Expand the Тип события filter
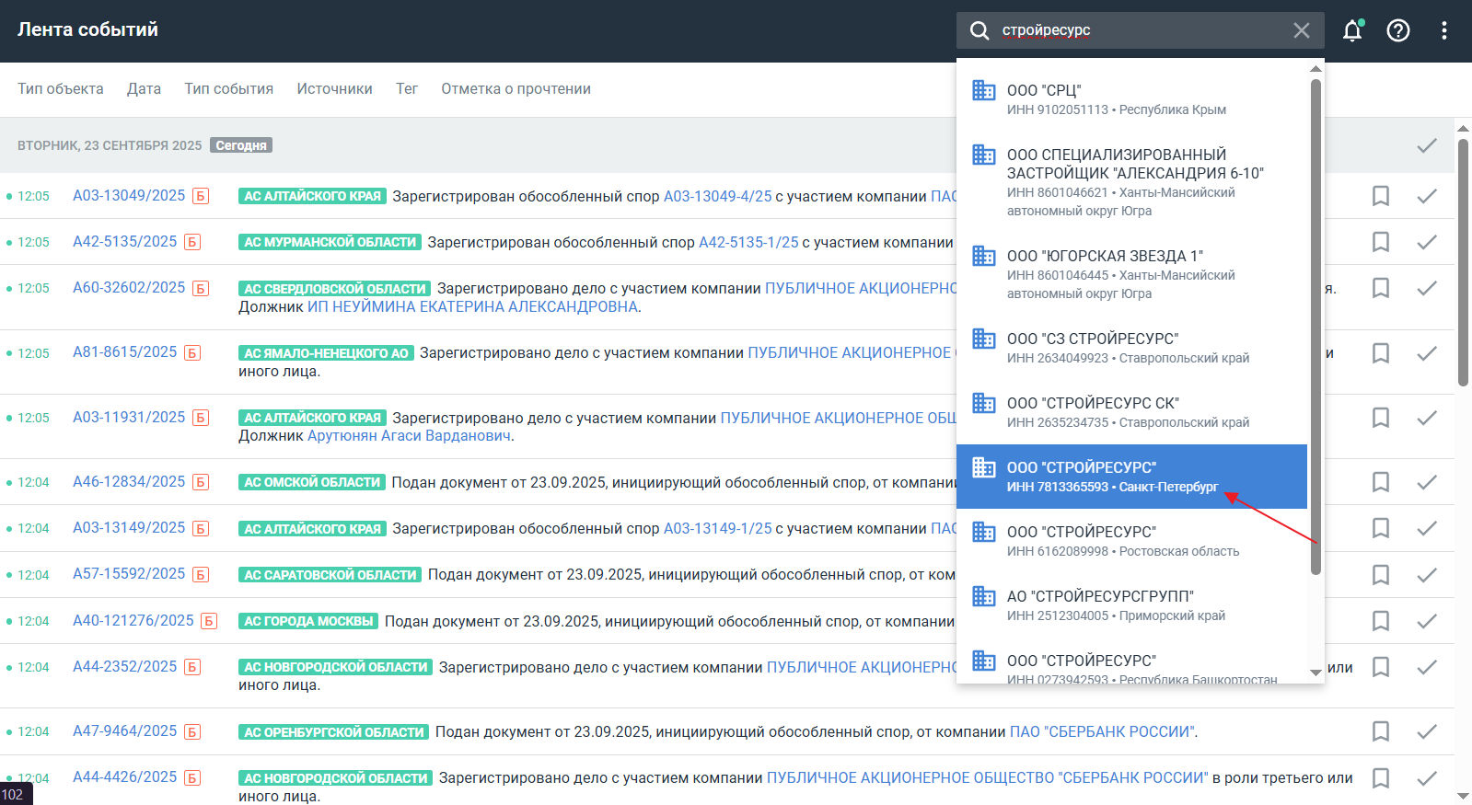The width and height of the screenshot is (1472, 805). point(228,89)
